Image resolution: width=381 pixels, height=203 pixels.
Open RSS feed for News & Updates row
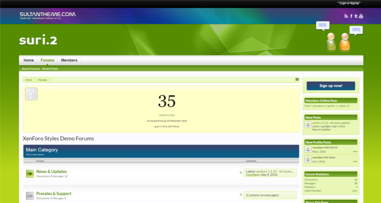pyautogui.click(x=241, y=173)
